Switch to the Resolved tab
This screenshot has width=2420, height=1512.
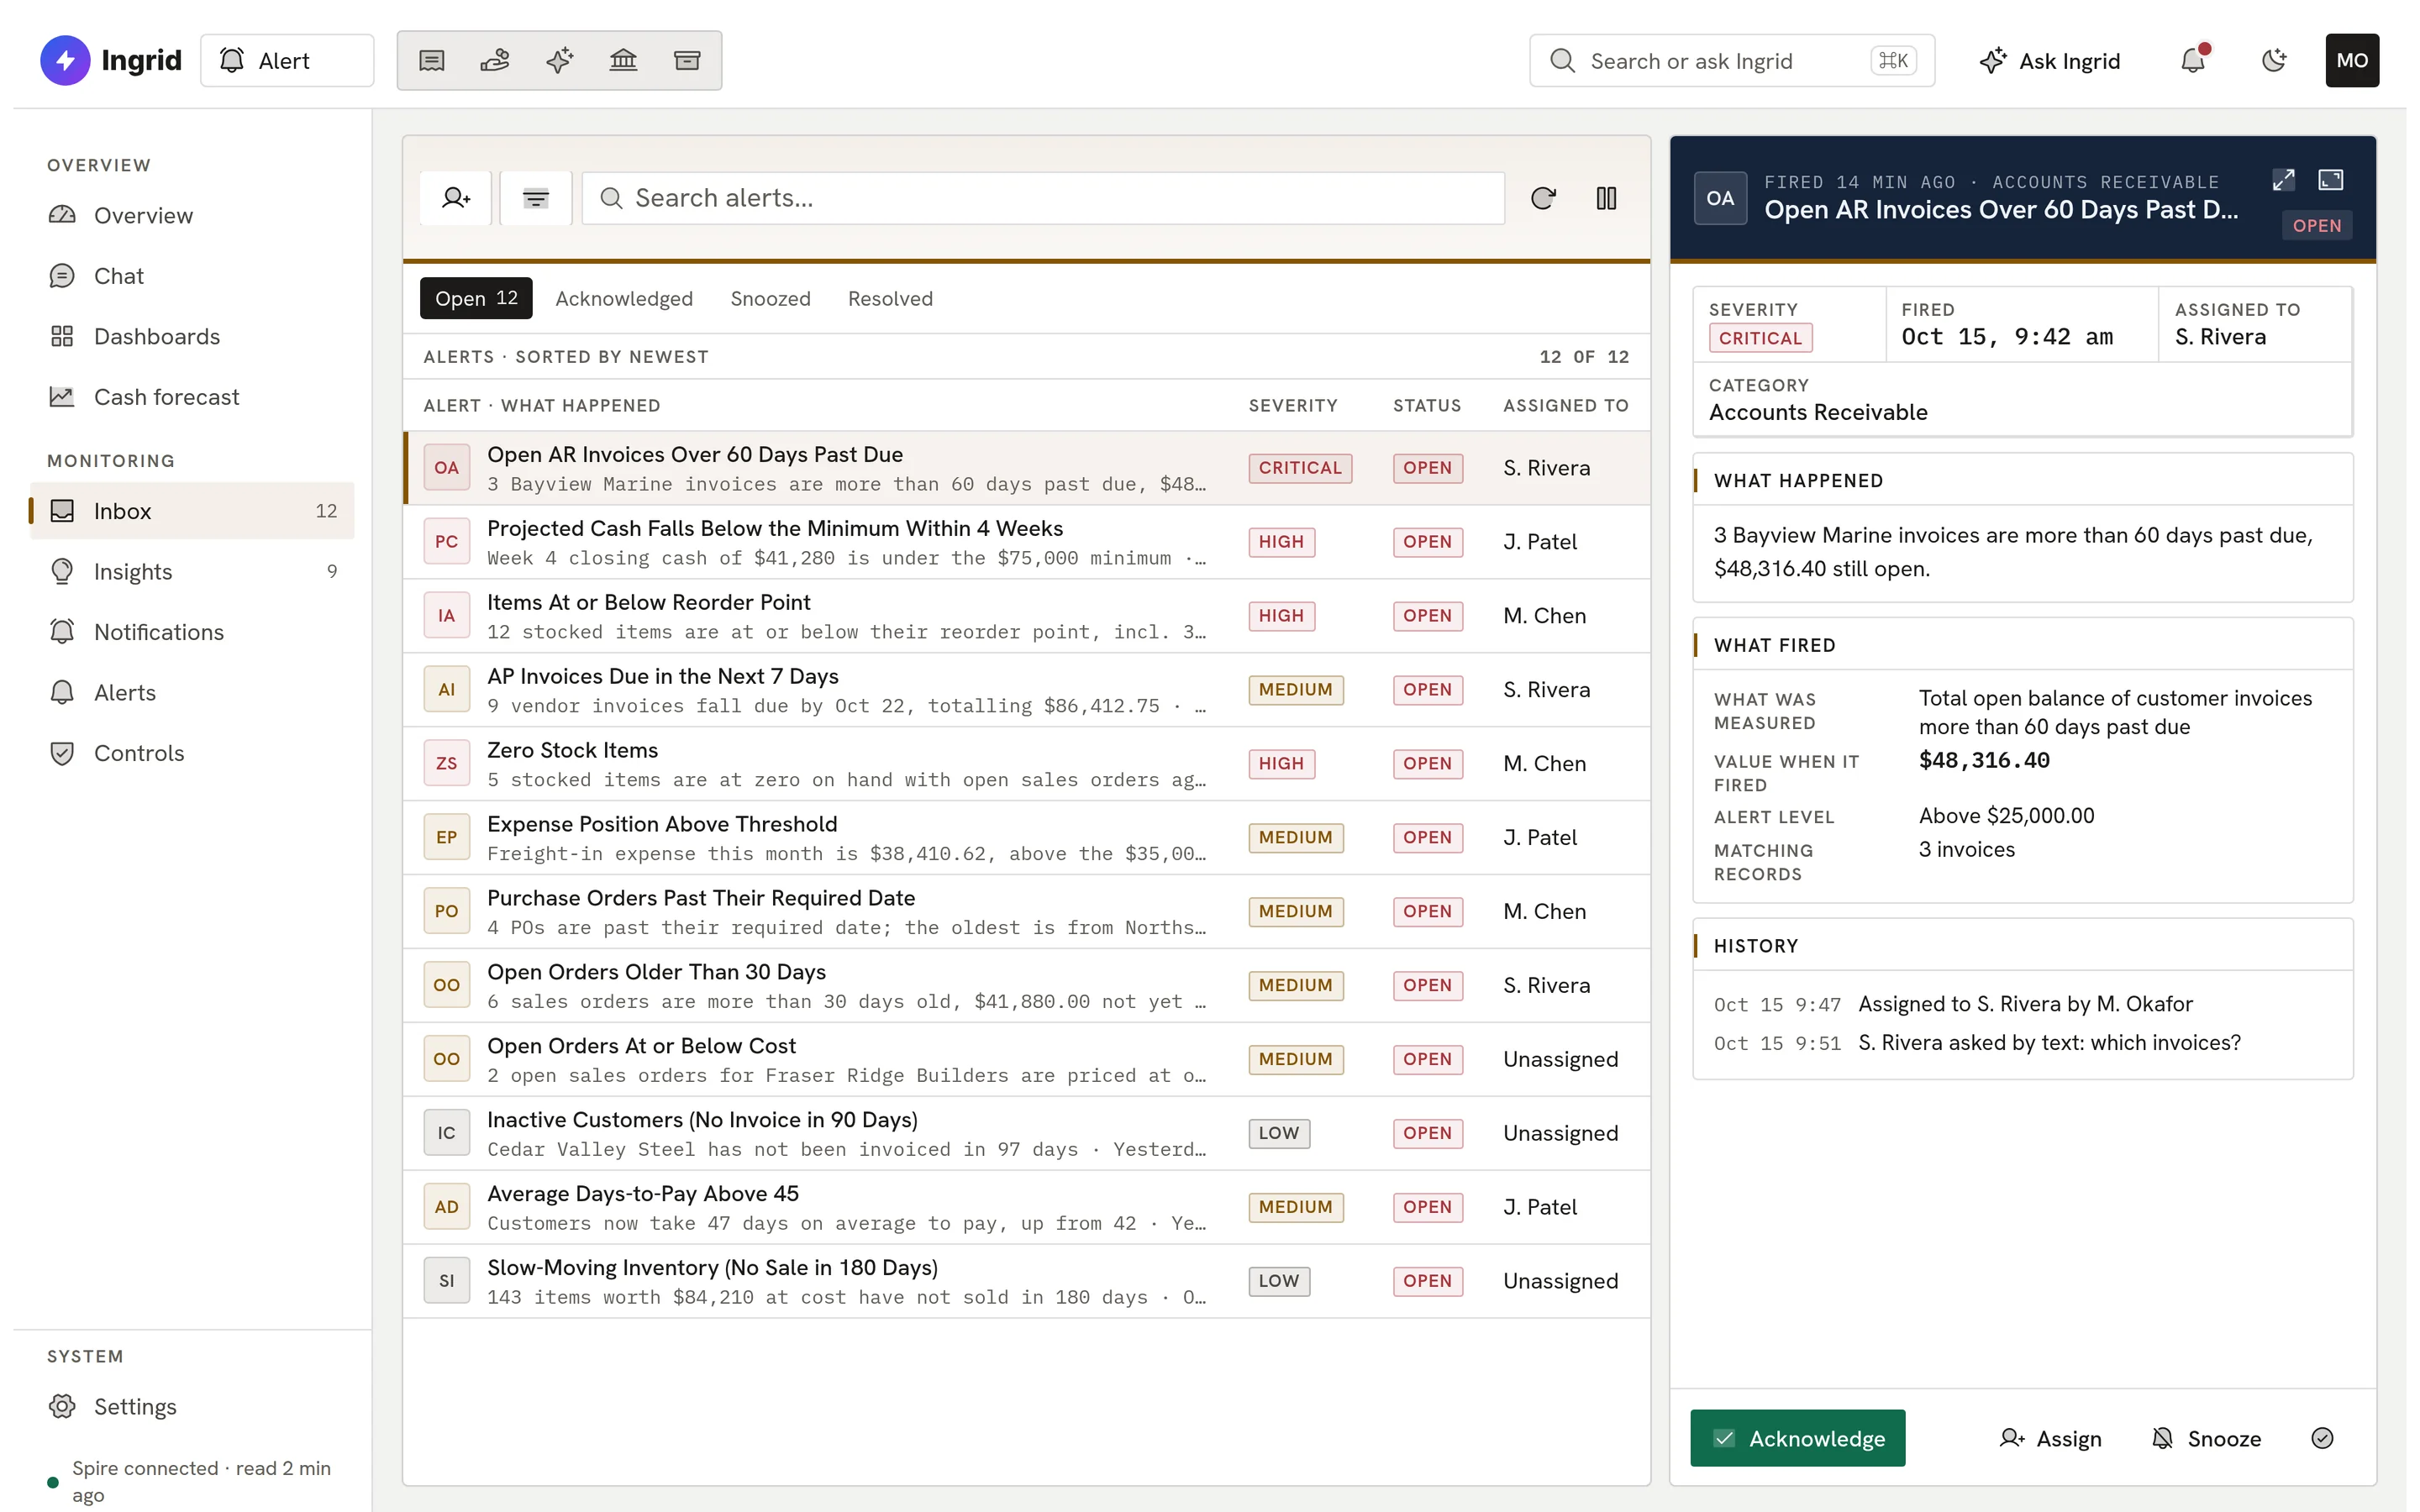point(890,298)
